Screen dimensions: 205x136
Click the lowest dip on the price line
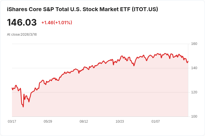[x=23, y=107]
